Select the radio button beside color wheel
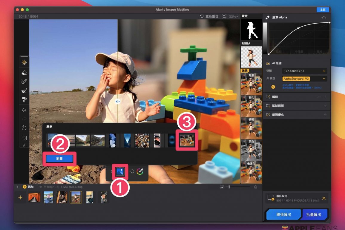 coord(132,171)
